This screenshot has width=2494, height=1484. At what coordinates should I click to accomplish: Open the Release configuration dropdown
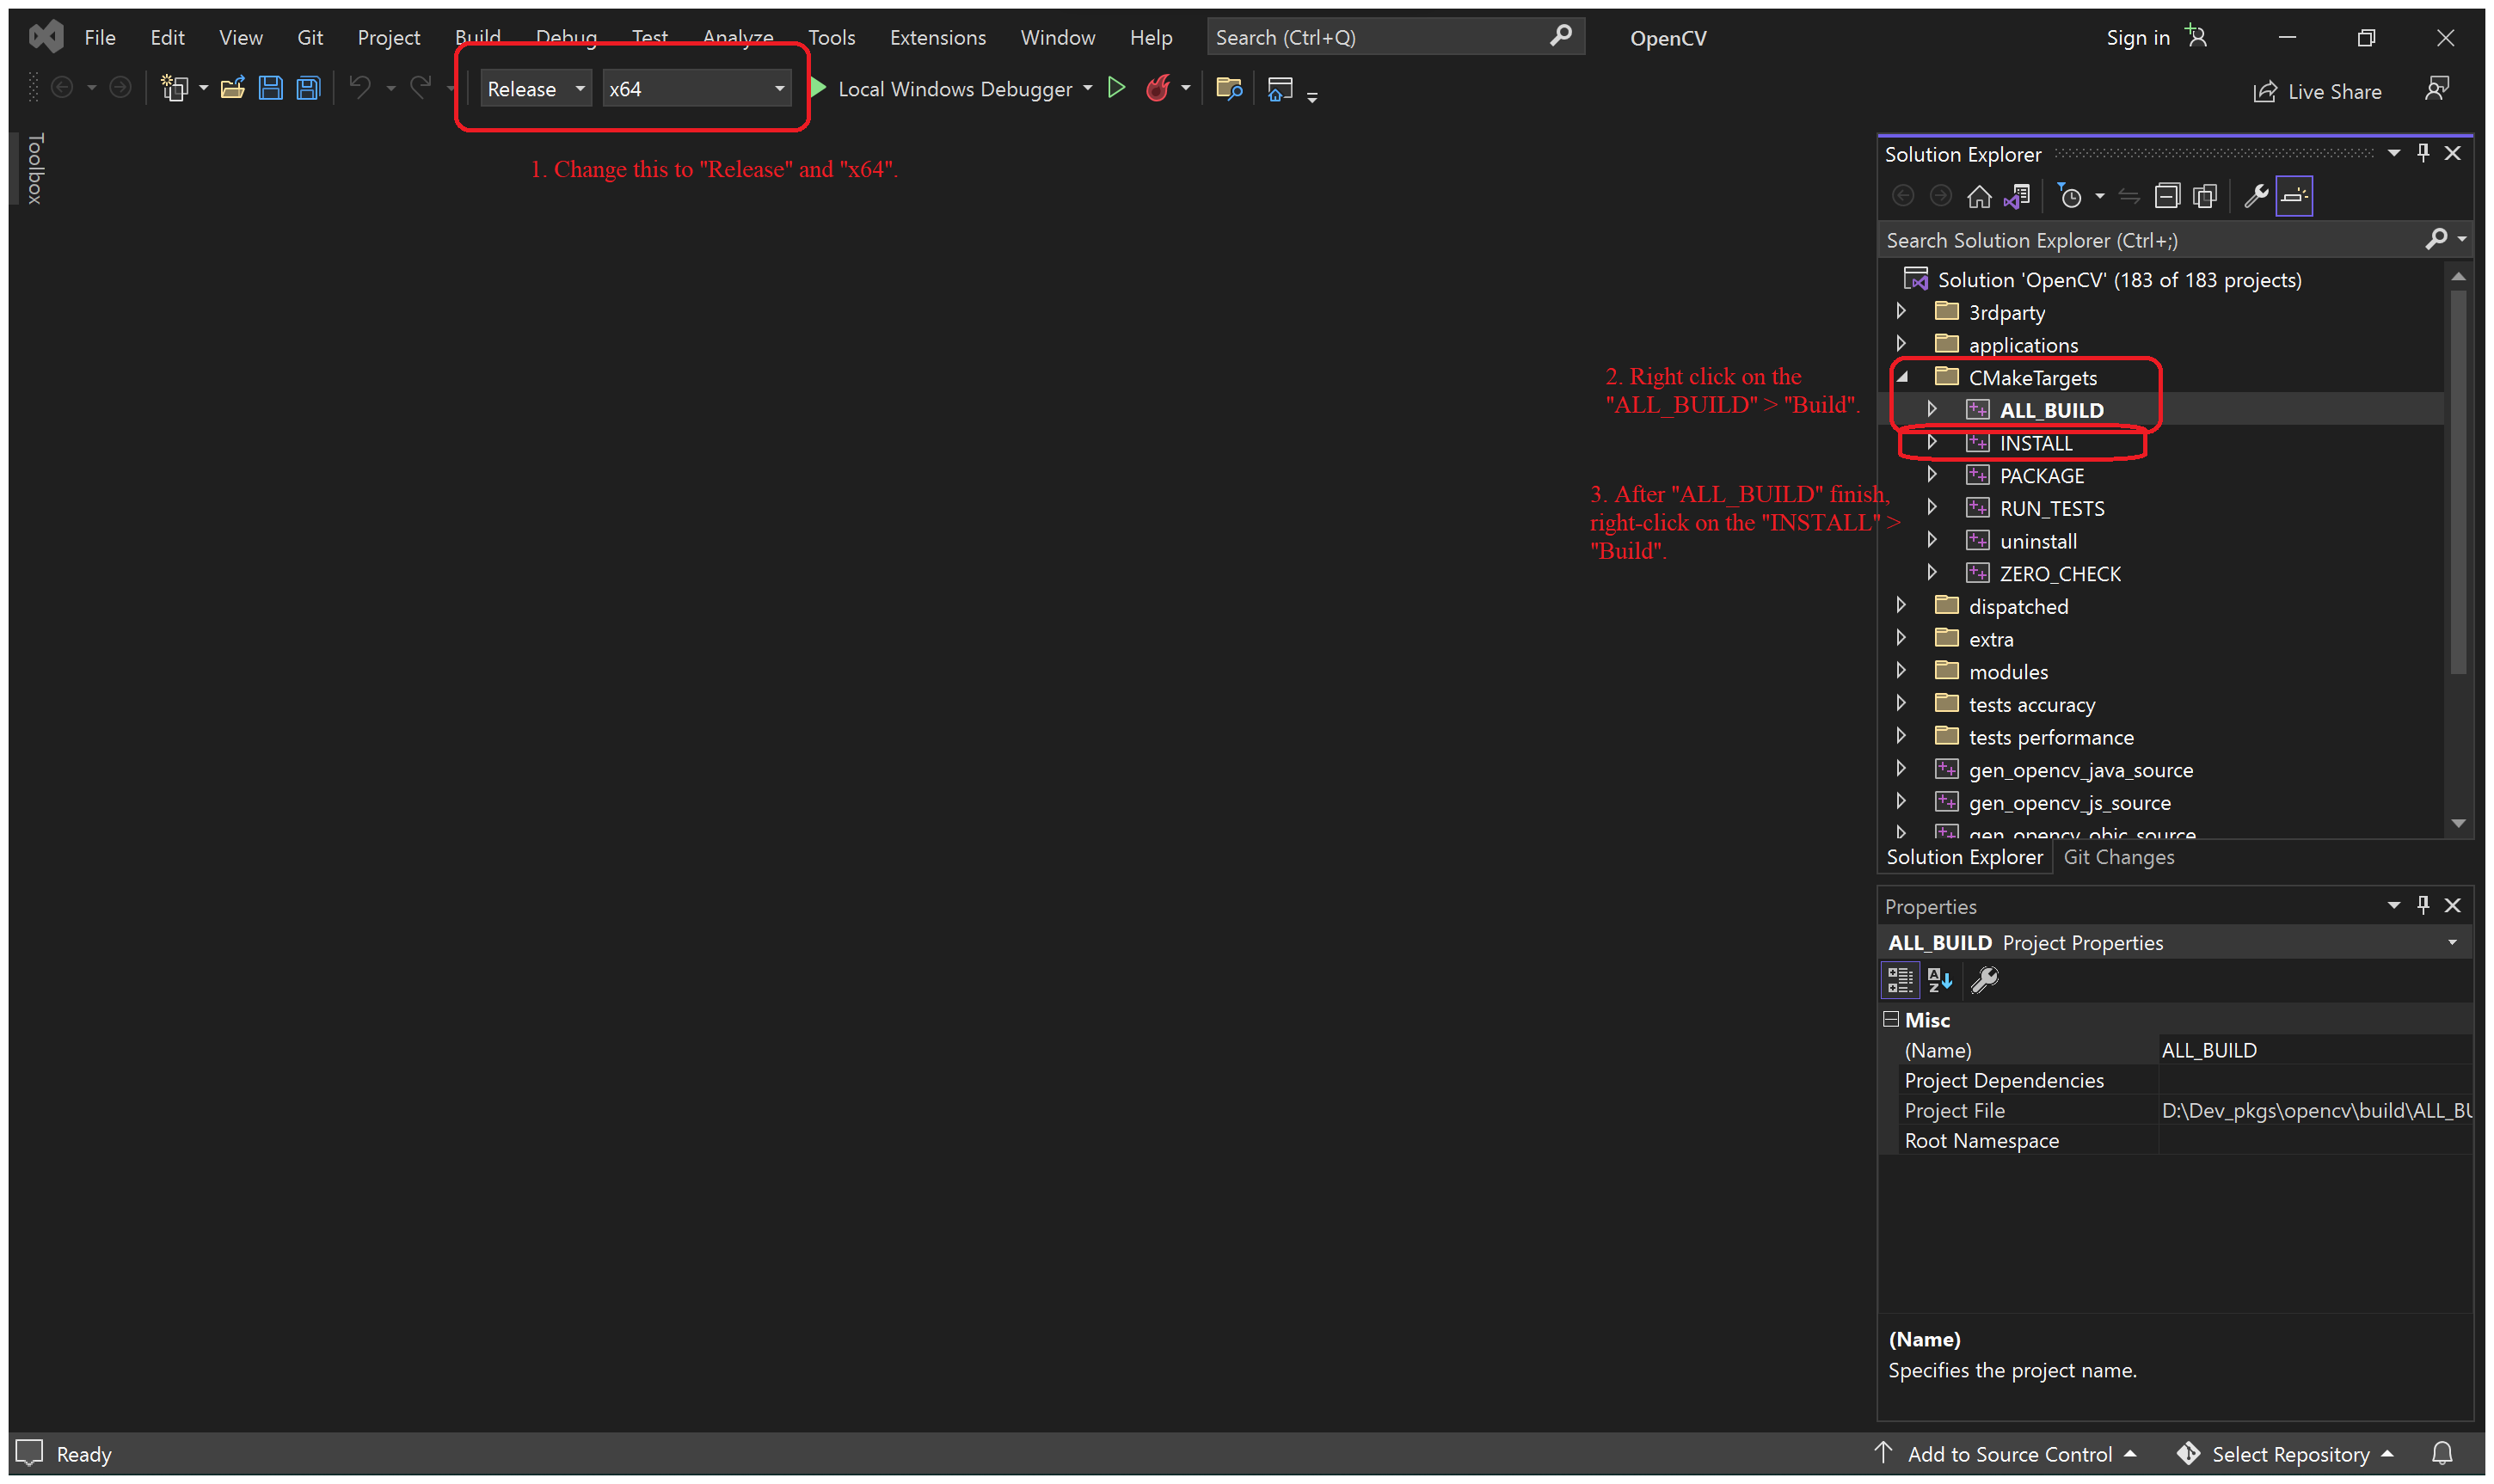(x=536, y=89)
